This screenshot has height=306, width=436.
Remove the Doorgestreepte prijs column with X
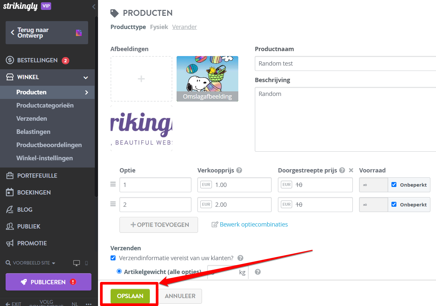[351, 170]
